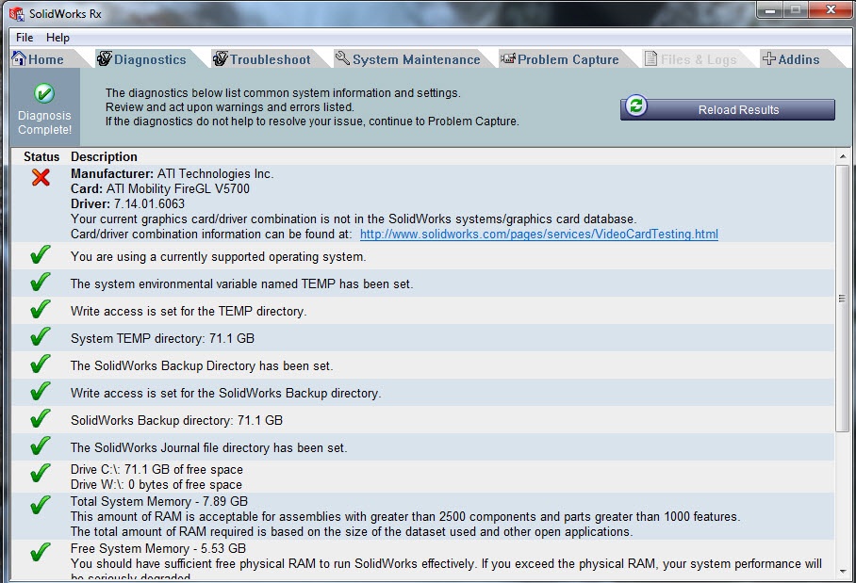
Task: Click checkmark for System TEMP directory 71.1 GB
Action: click(x=41, y=336)
